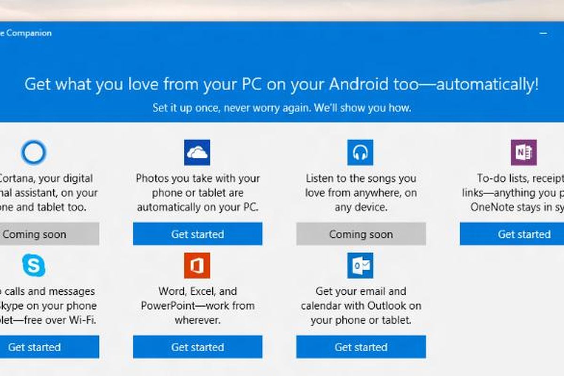Click the music headphones icon

tap(360, 152)
